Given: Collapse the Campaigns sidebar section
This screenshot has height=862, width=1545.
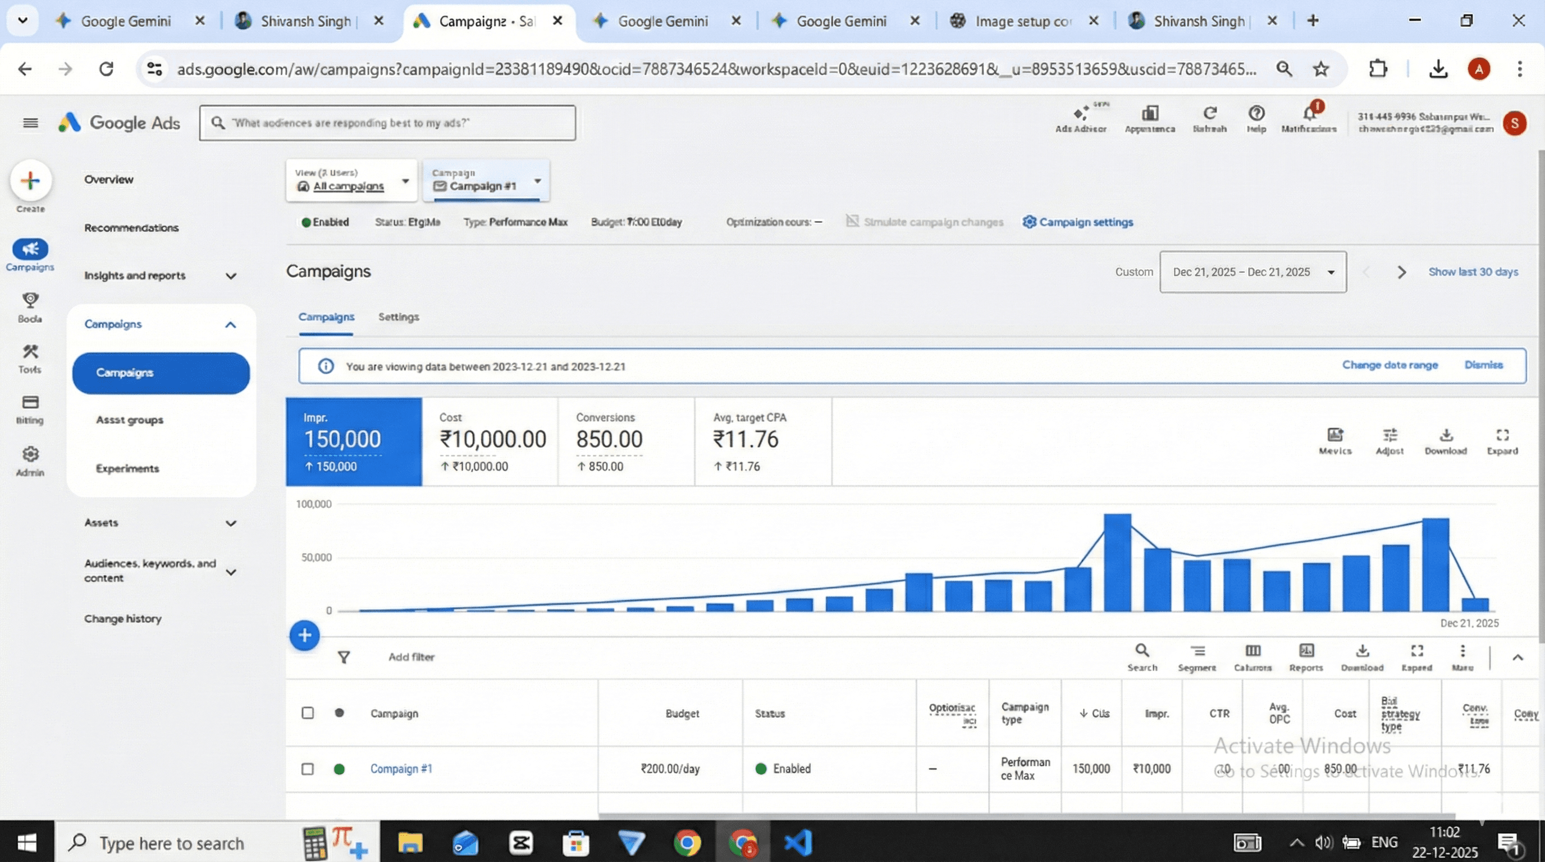Looking at the screenshot, I should (x=231, y=325).
